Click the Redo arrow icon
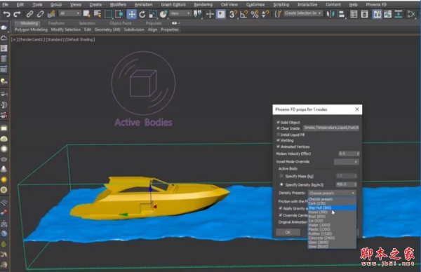This screenshot has width=421, height=272. click(x=17, y=14)
